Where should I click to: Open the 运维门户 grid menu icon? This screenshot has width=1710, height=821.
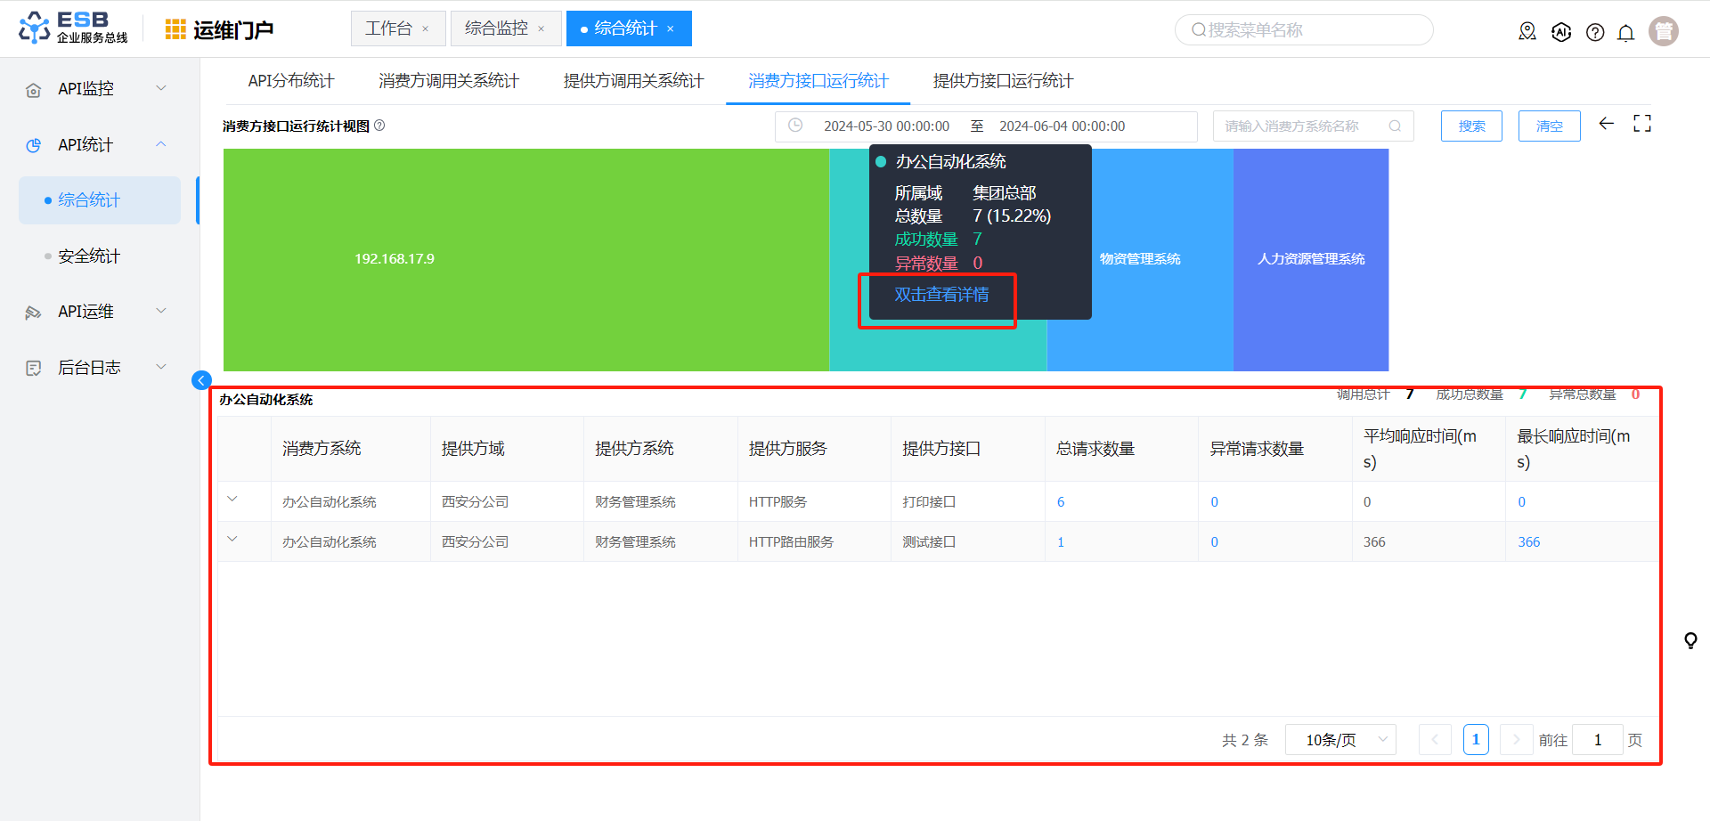tap(175, 29)
